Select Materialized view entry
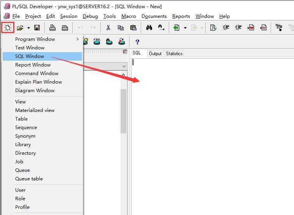 [42, 110]
